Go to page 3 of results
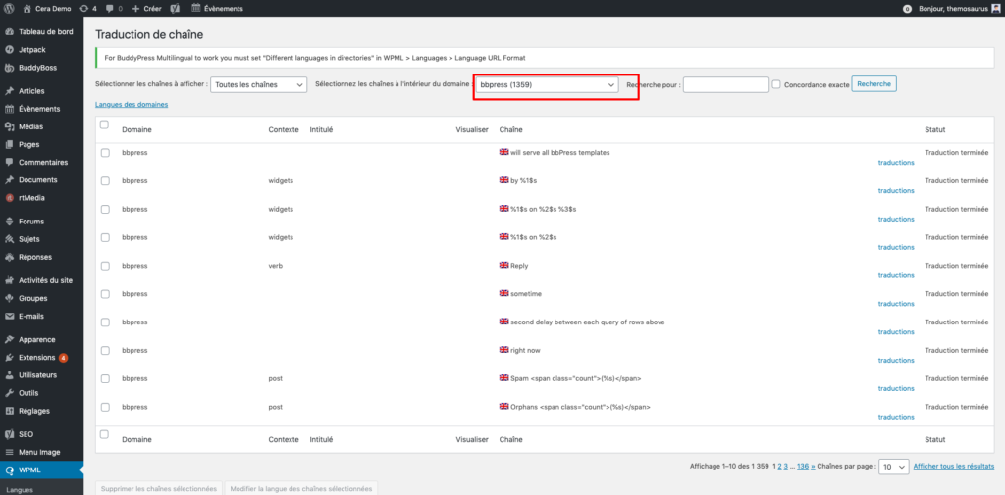This screenshot has width=1005, height=495. click(786, 467)
